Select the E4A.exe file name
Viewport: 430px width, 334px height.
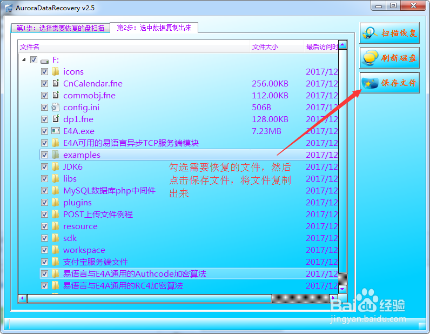point(79,131)
